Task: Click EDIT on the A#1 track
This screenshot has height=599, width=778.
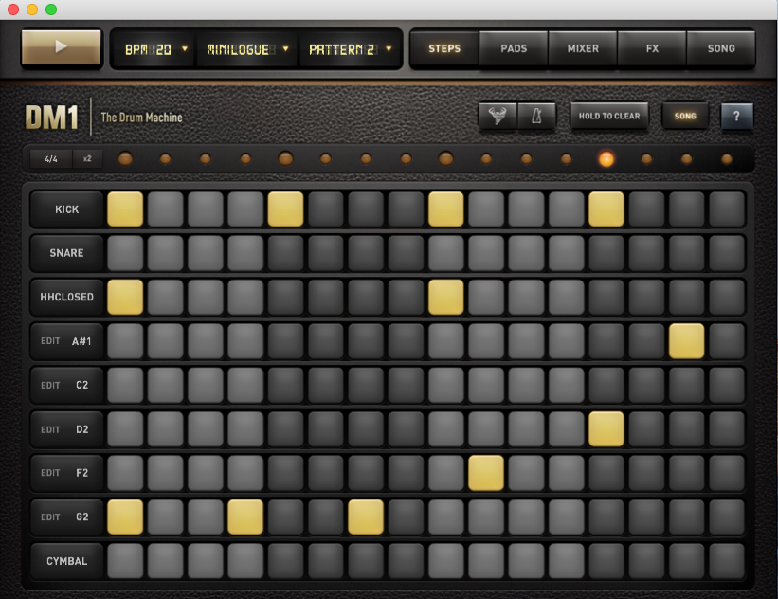Action: [x=50, y=341]
